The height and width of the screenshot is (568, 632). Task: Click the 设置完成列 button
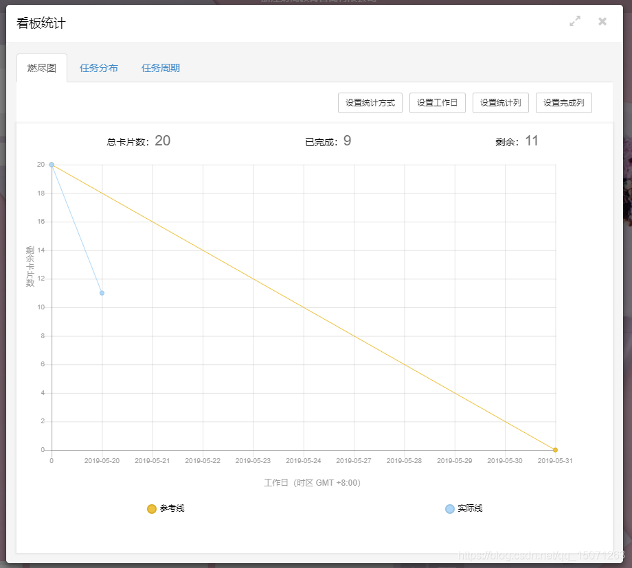tap(564, 103)
